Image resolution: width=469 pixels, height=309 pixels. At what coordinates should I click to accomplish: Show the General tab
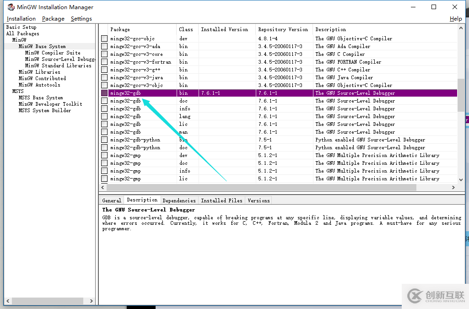coord(112,201)
